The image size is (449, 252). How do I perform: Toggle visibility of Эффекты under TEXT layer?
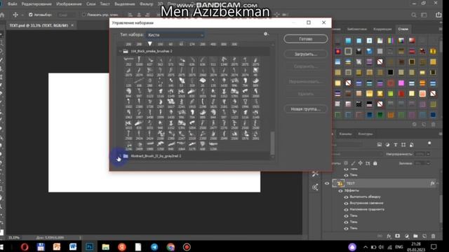tap(340, 190)
